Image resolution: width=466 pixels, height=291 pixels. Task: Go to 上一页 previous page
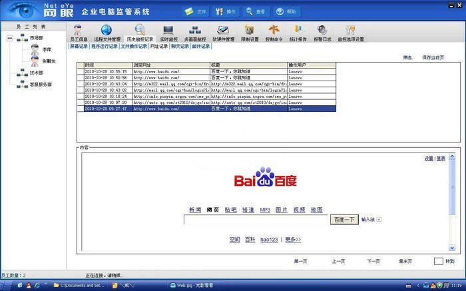pyautogui.click(x=338, y=261)
